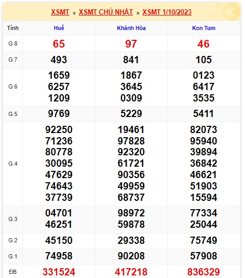Select the Kon Tum province header
Viewport: 245px width, 278px height.
click(x=203, y=28)
